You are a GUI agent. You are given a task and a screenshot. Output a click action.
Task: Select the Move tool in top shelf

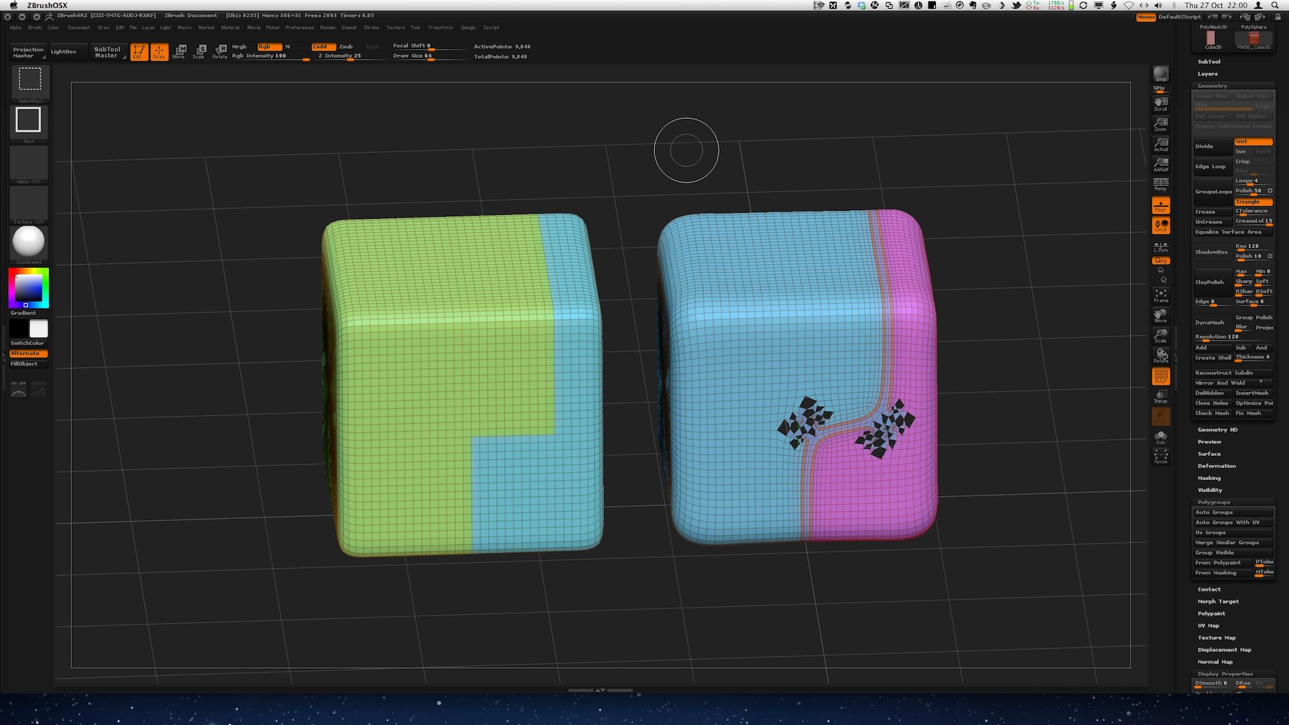[x=179, y=51]
